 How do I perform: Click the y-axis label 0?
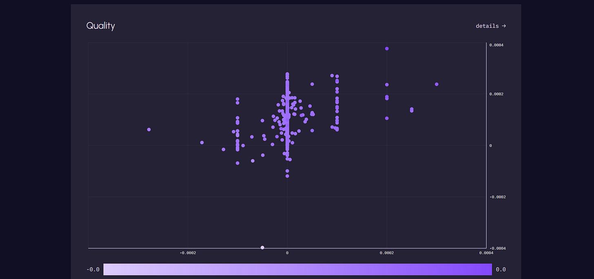click(x=491, y=146)
